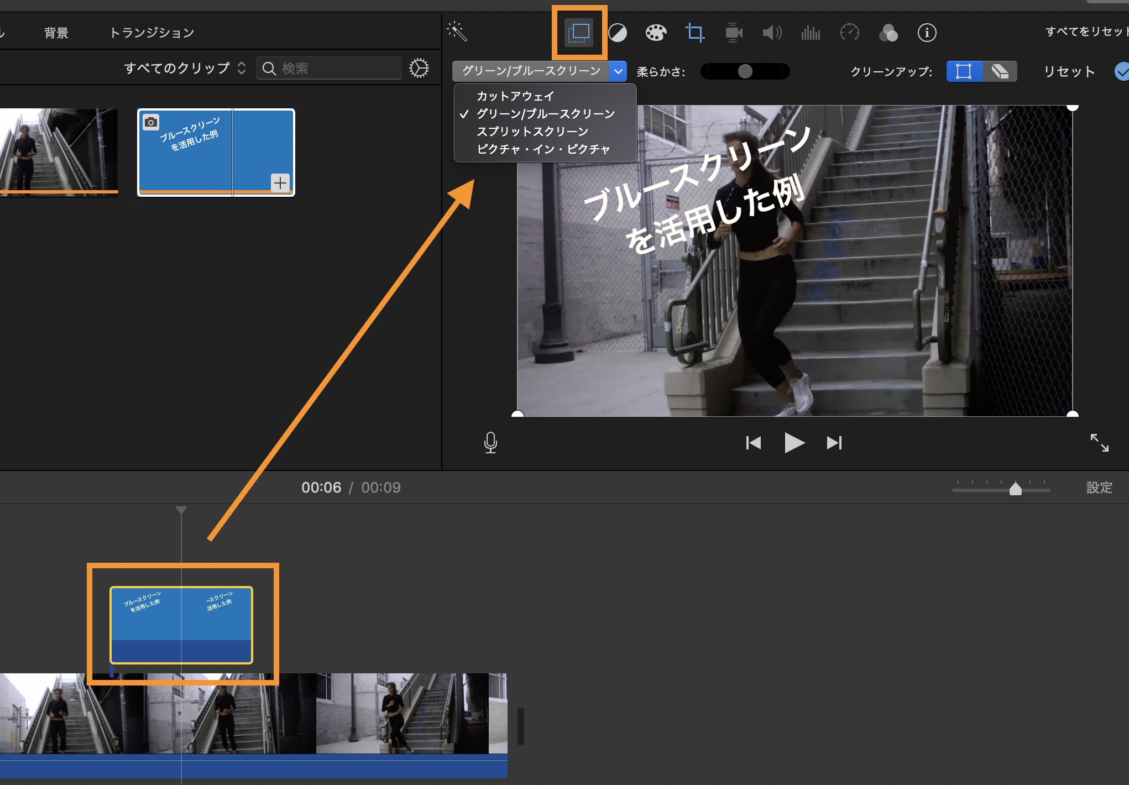Open the すべてのクリップ filter dropdown
This screenshot has width=1129, height=785.
[185, 68]
